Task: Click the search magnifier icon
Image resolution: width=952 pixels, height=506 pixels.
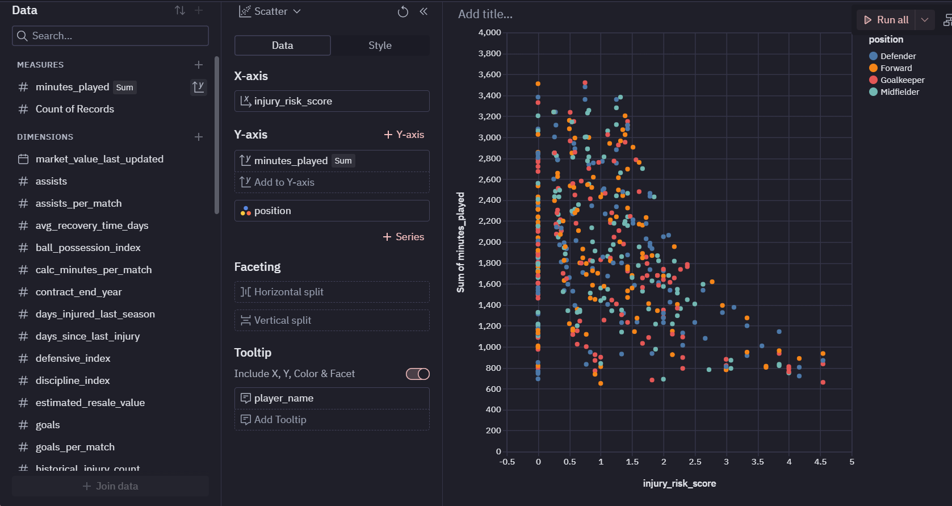Action: [x=22, y=36]
